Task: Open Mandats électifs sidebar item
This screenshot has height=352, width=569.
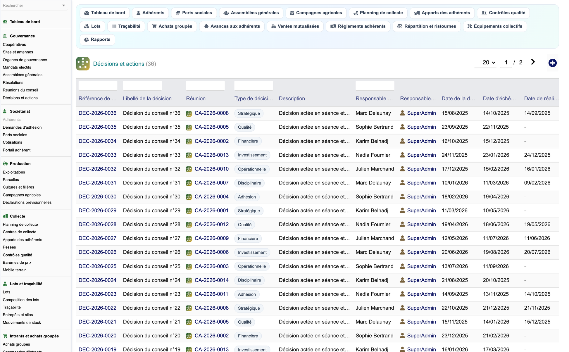Action: point(17,67)
